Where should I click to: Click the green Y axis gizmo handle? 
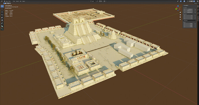pyautogui.click(x=176, y=9)
